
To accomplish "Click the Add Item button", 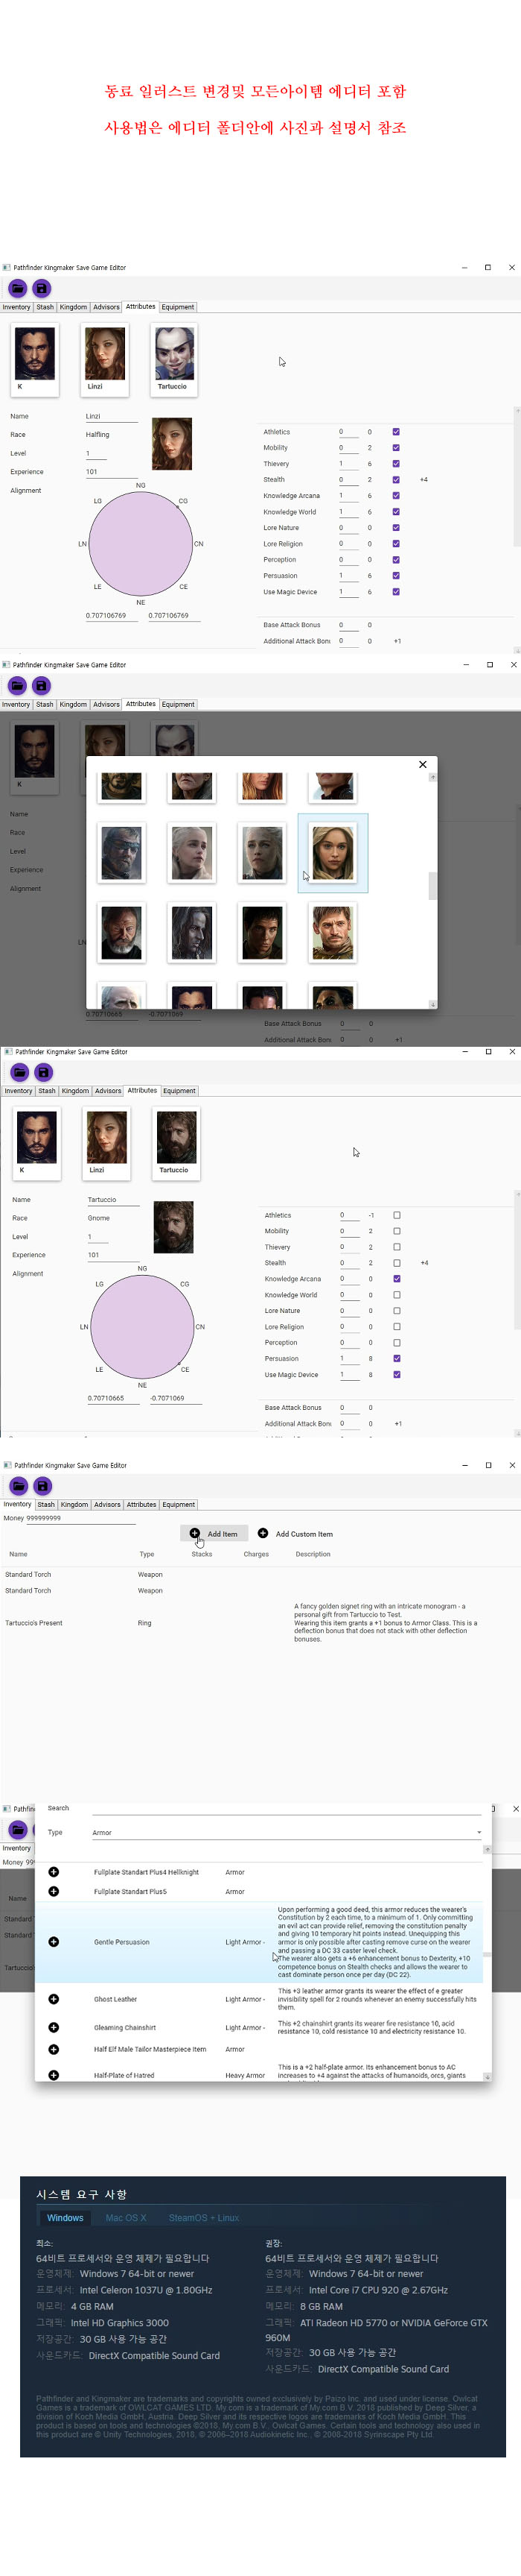I will tap(214, 1533).
